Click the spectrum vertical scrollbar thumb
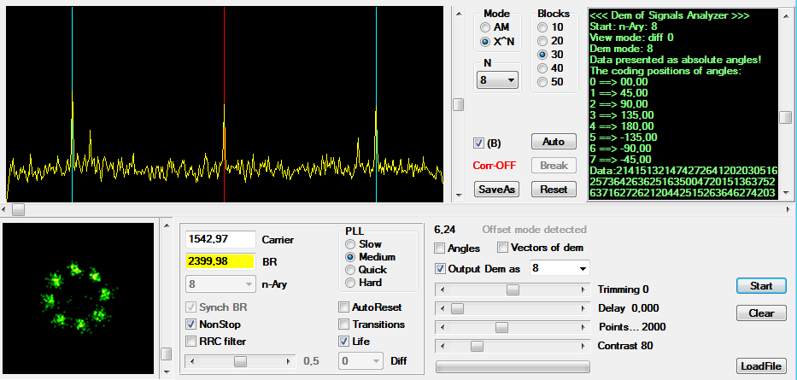Screen dimensions: 797x380 pyautogui.click(x=459, y=105)
